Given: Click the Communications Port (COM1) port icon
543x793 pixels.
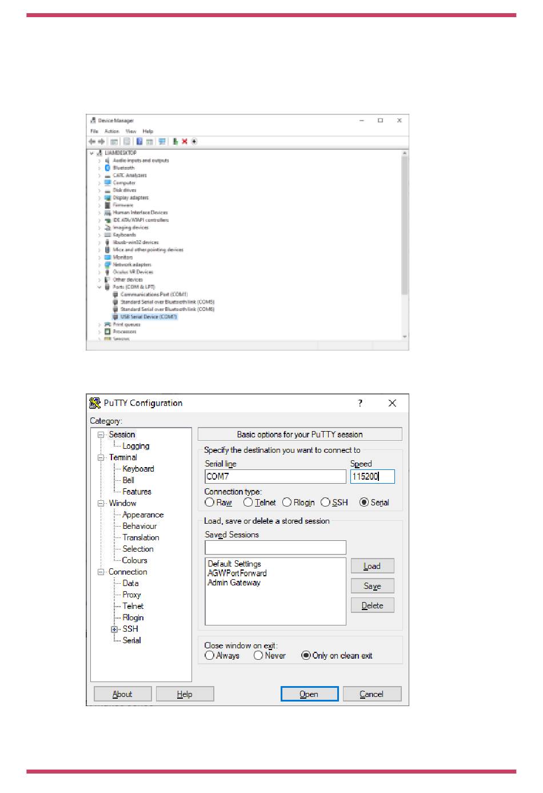Looking at the screenshot, I should point(115,294).
